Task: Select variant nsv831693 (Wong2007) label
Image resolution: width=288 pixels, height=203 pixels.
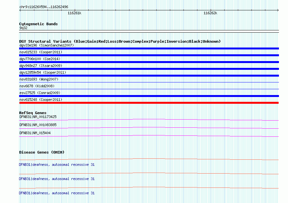Action: click(x=39, y=79)
